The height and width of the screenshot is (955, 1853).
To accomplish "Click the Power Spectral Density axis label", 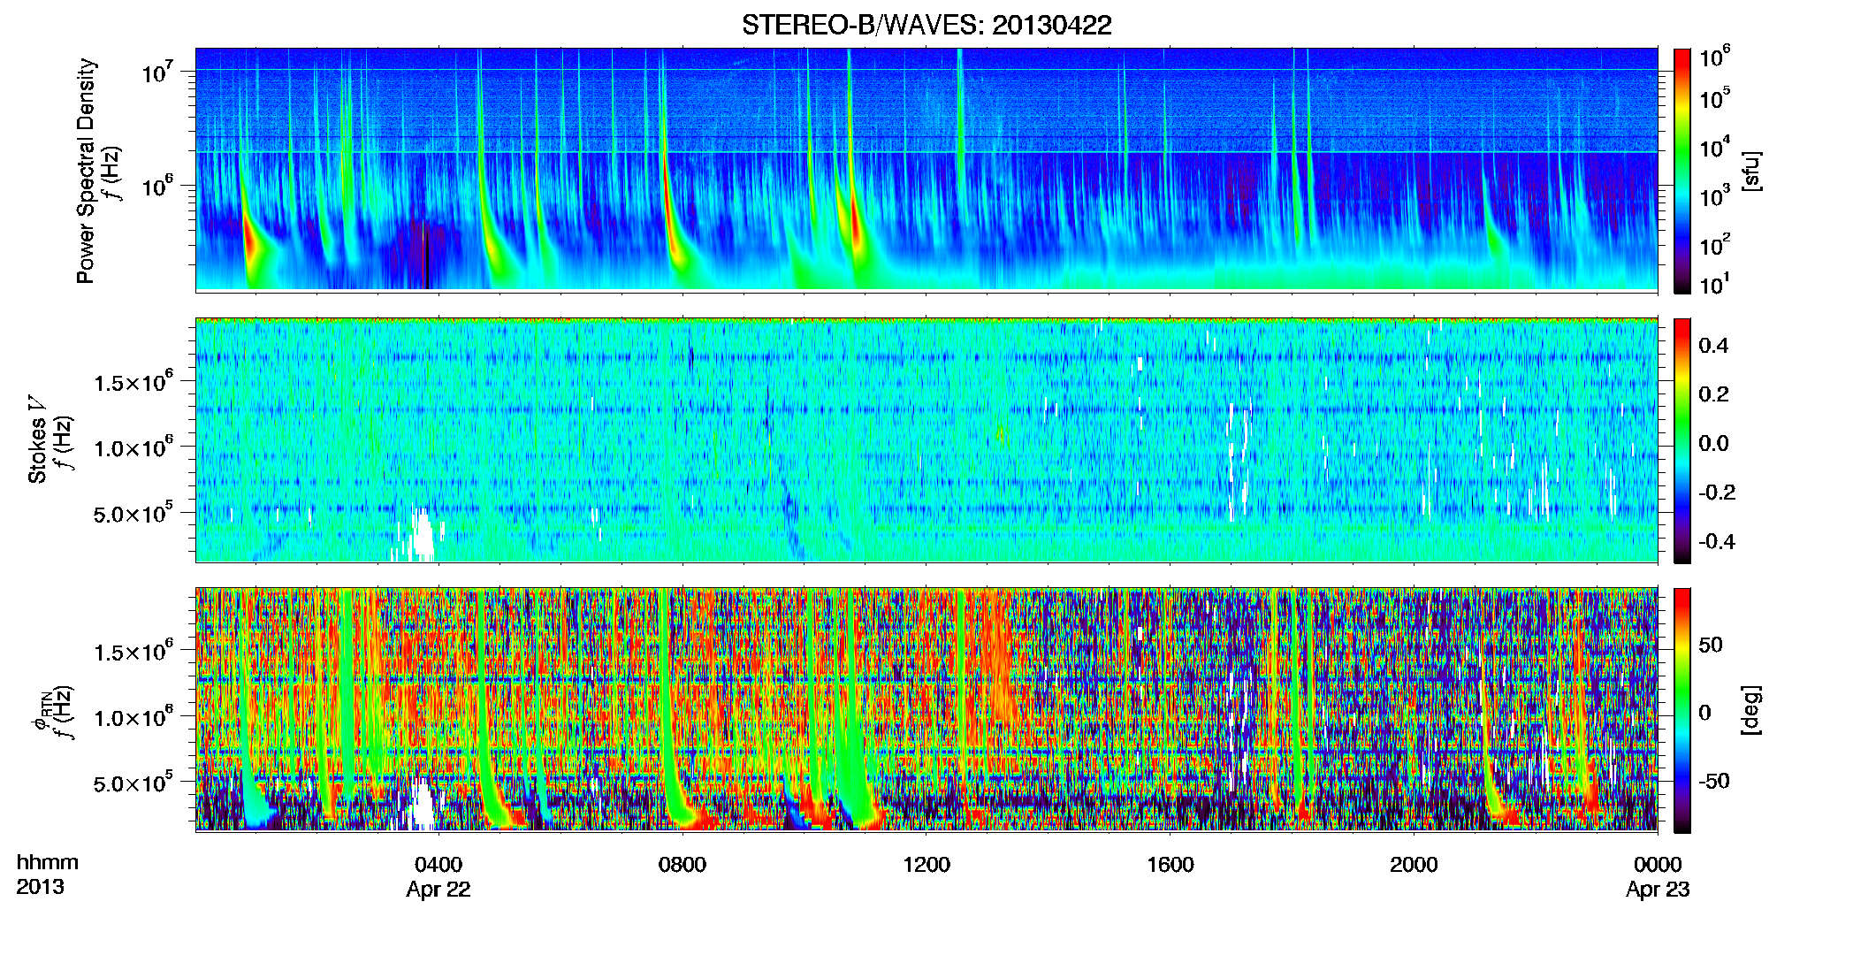I will (x=86, y=171).
